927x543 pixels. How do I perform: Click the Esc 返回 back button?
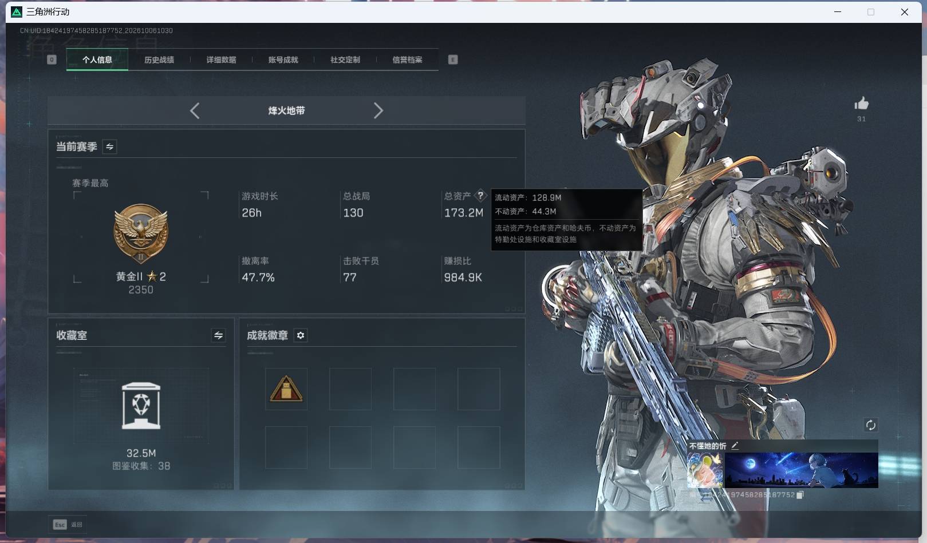pos(68,524)
